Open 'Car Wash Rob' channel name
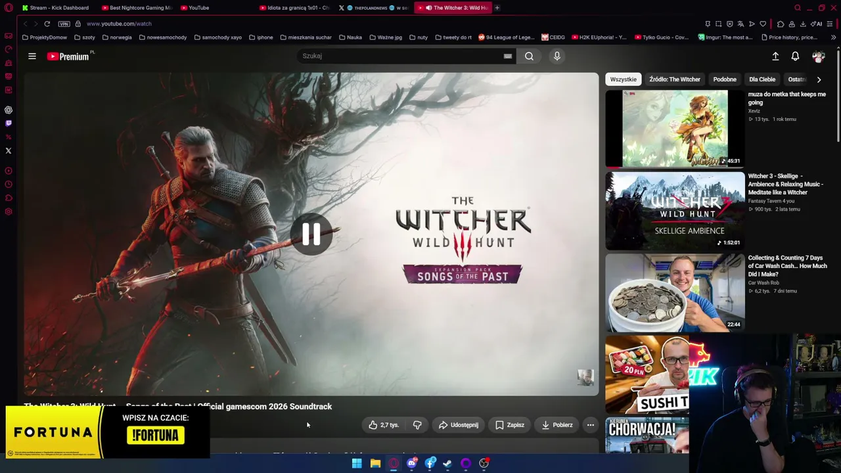The image size is (841, 473). point(763,283)
